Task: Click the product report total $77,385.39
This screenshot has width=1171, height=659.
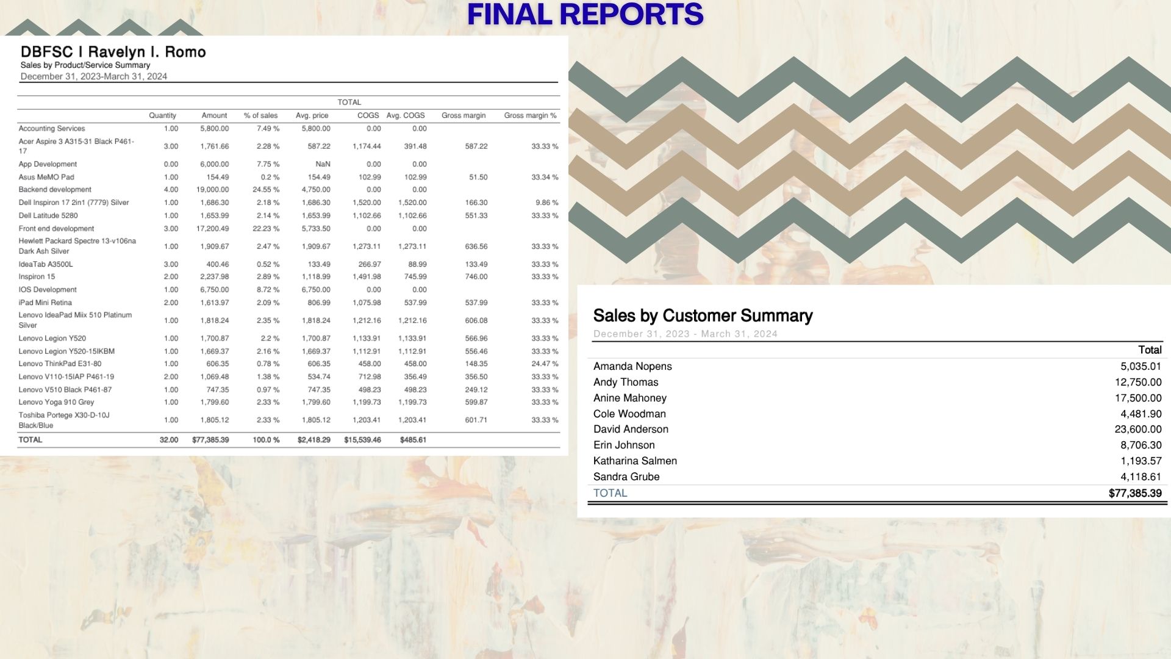Action: [210, 440]
